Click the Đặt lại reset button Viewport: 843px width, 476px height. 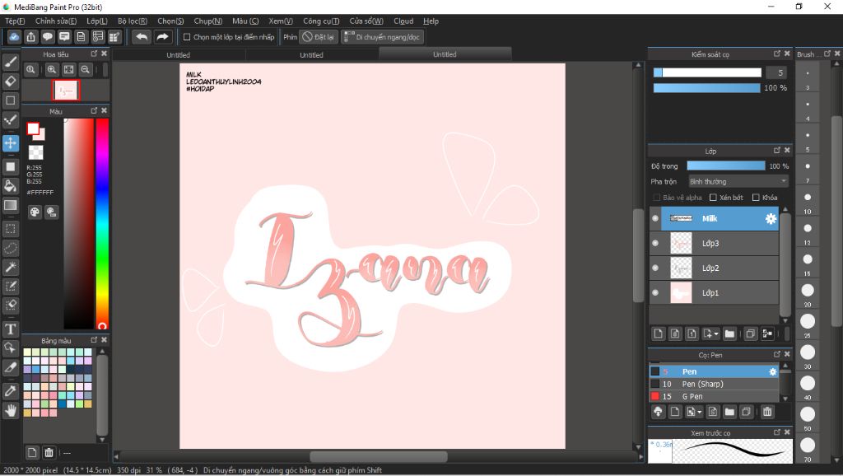click(x=319, y=37)
